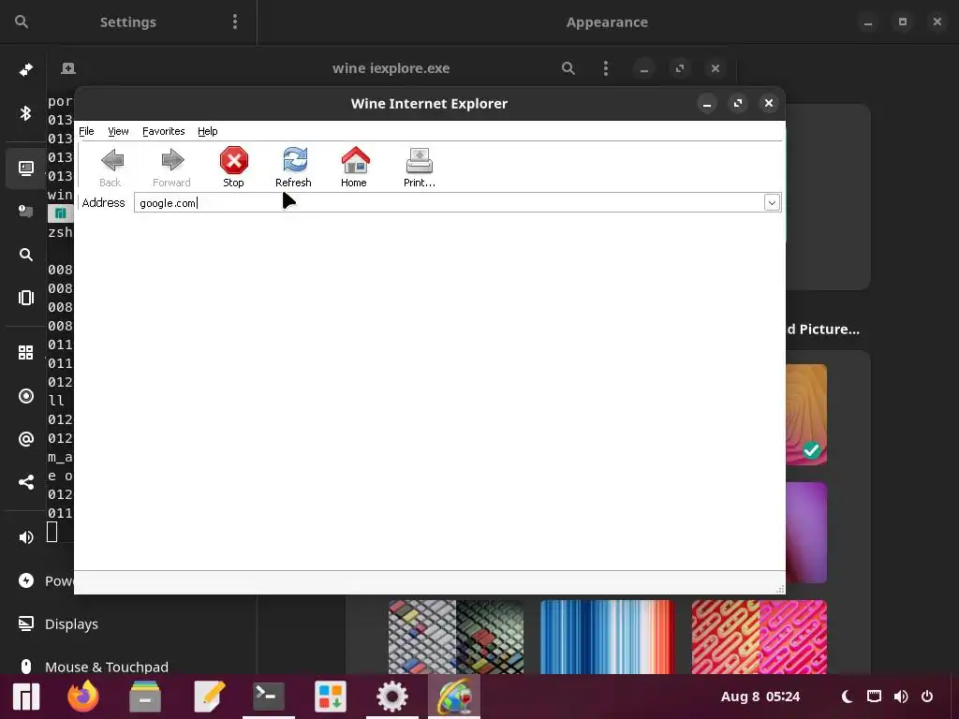Select the Notifications icon in Settings sidebar
The width and height of the screenshot is (959, 719).
coord(25,212)
